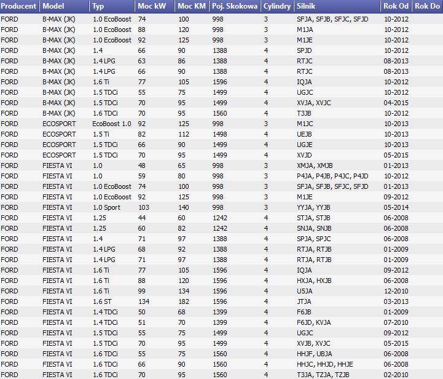The width and height of the screenshot is (443, 379).
Task: Select the 1498 displacement cell
Action: point(220,134)
